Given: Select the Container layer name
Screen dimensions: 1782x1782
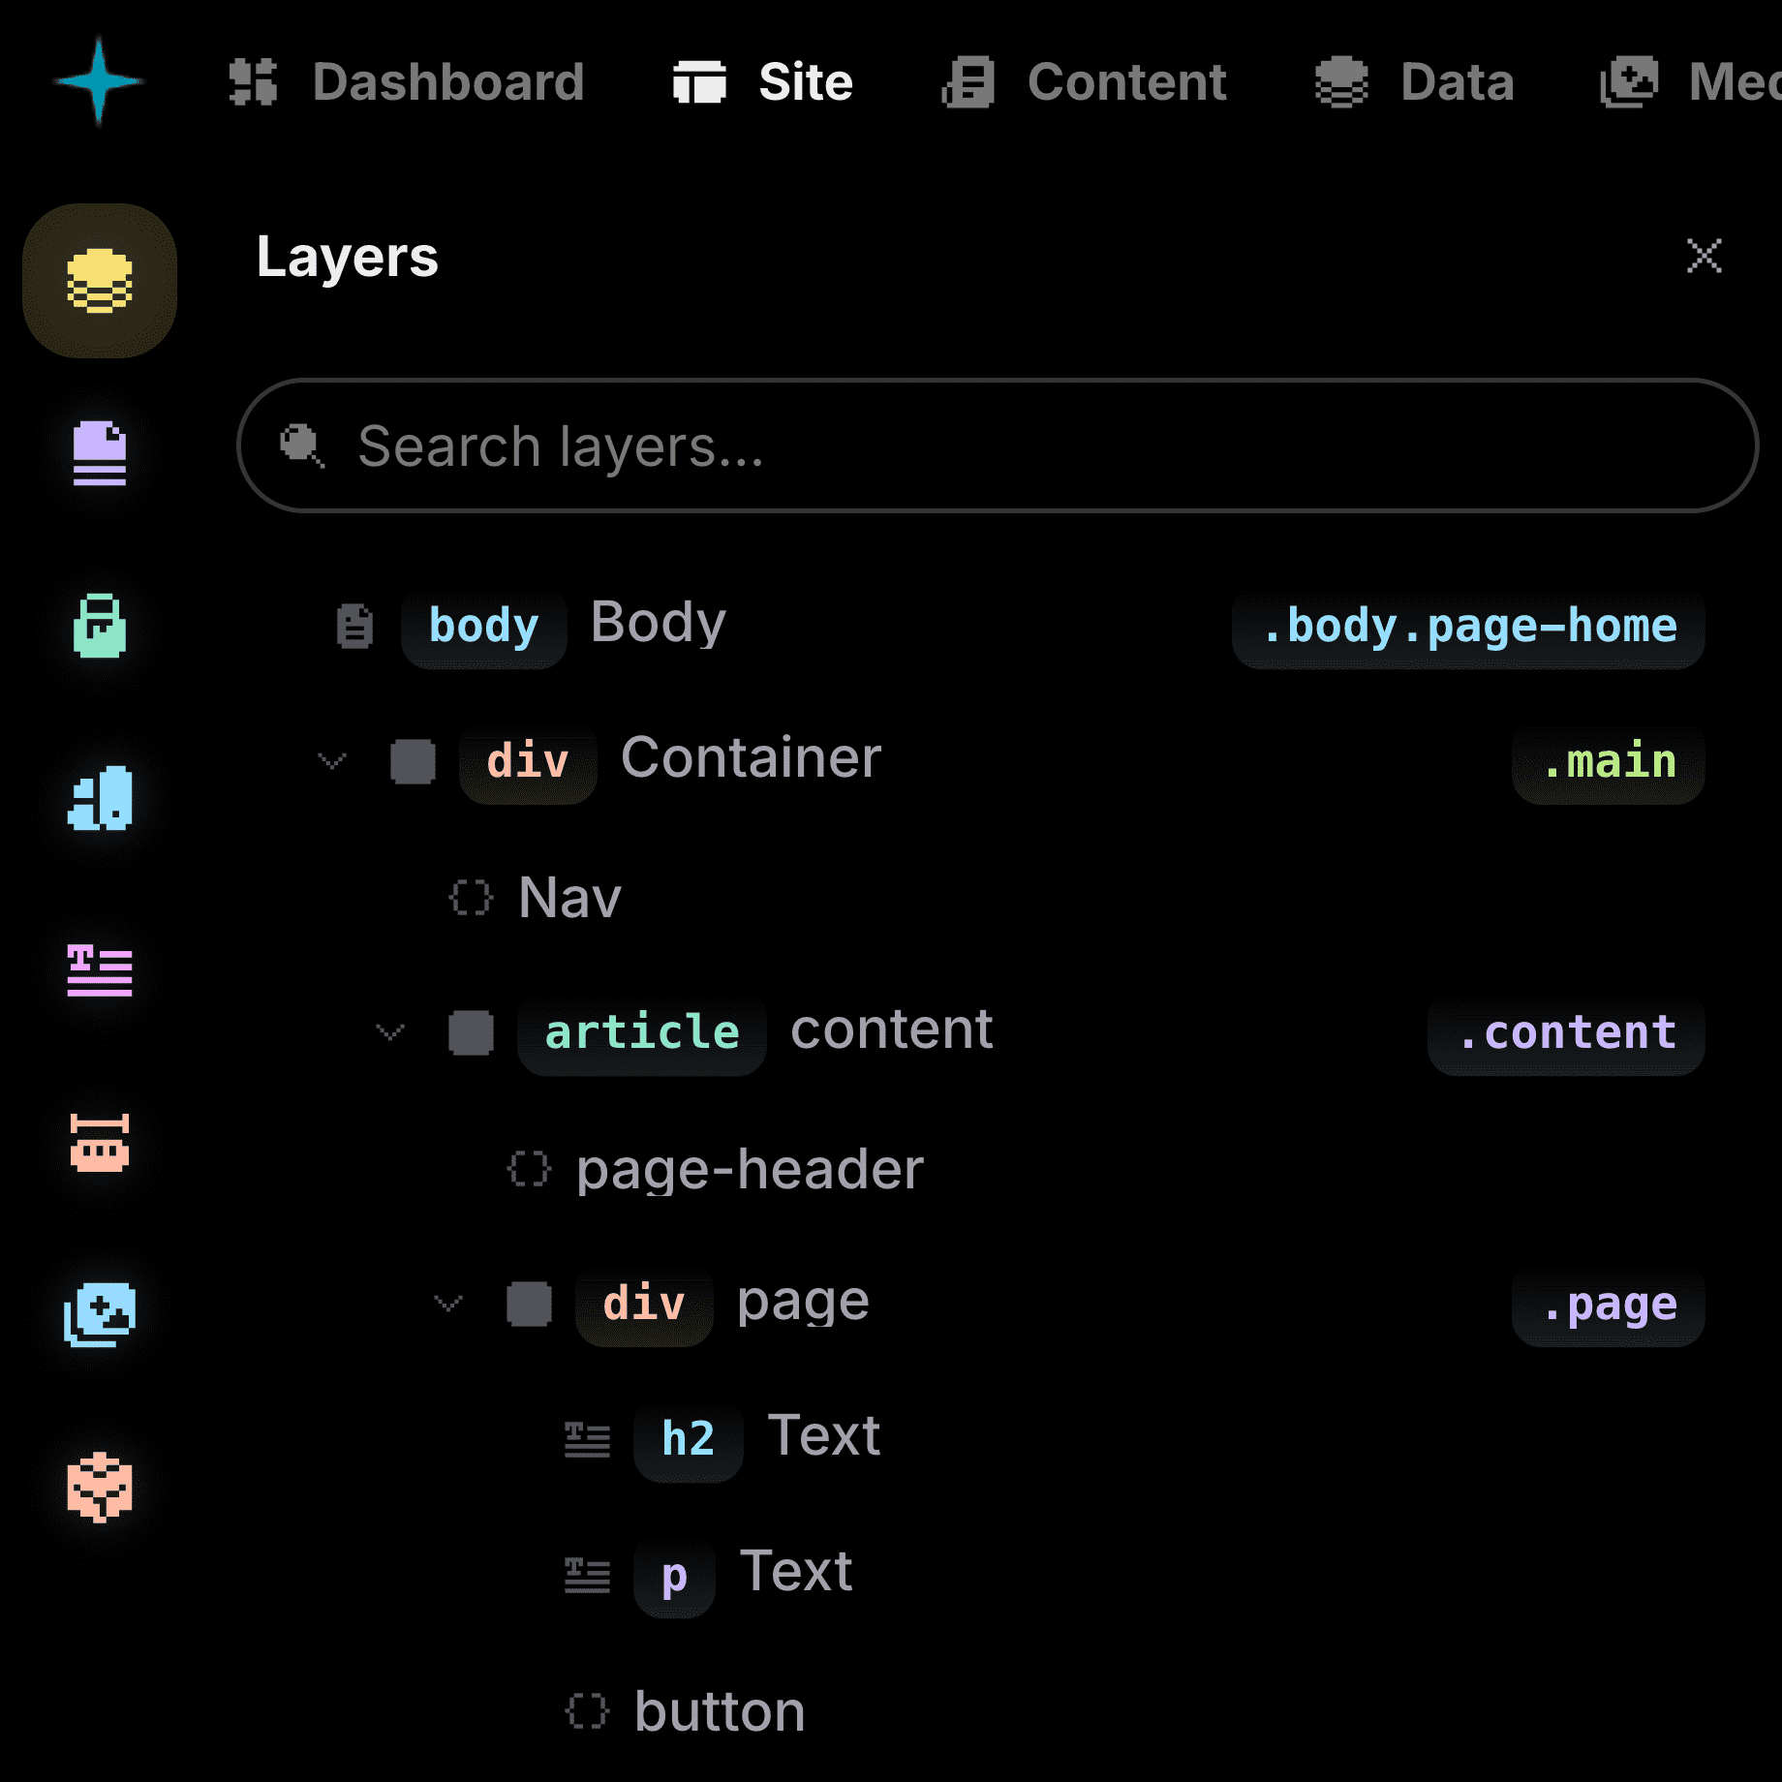Looking at the screenshot, I should pos(752,757).
